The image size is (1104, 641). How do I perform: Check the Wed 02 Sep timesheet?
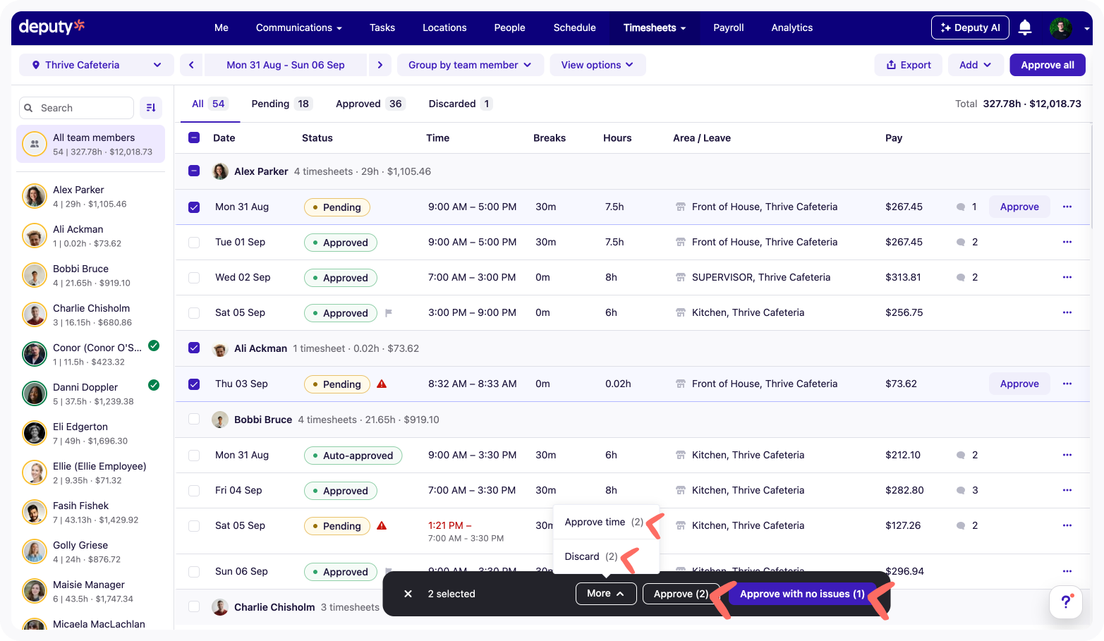coord(194,278)
